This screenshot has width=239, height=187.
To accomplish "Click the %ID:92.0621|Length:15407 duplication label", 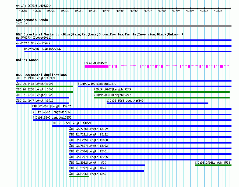I will (52, 106).
